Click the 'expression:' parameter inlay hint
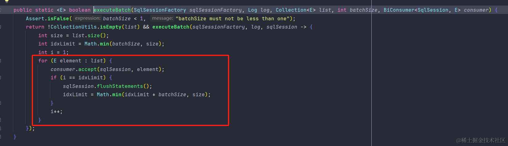The height and width of the screenshot is (146, 508). tap(88, 18)
